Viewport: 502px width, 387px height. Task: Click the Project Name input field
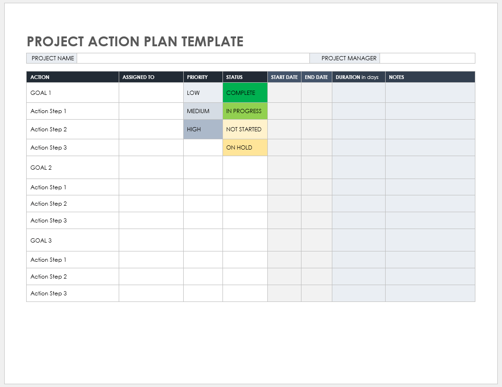point(193,58)
